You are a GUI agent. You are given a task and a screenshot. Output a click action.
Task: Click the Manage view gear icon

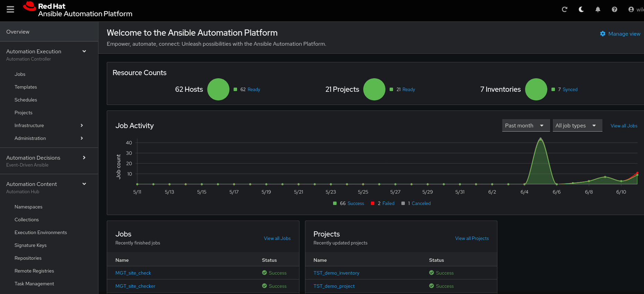click(x=603, y=34)
